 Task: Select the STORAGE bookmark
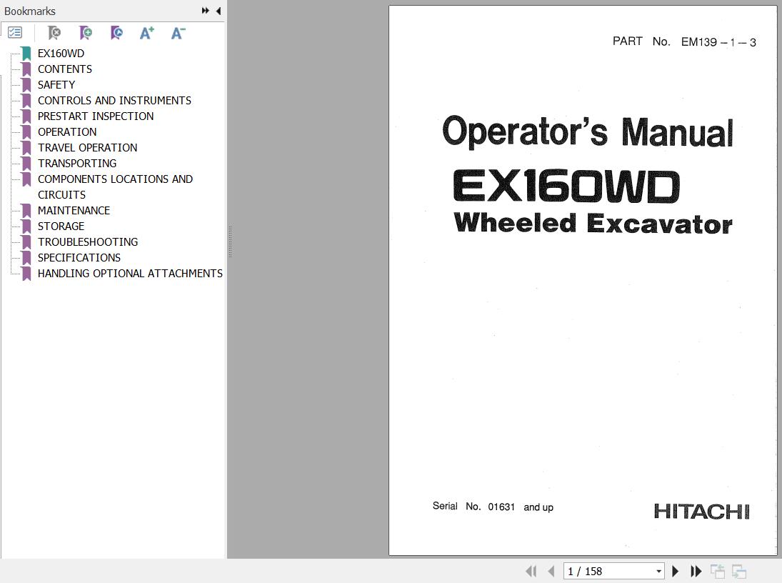coord(61,226)
